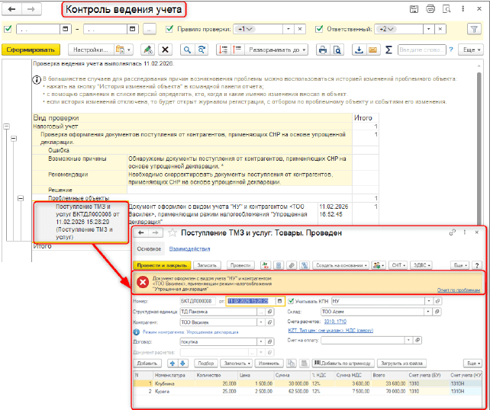Switch to the Взаимодействия tab
The height and width of the screenshot is (410, 490).
coord(188,248)
